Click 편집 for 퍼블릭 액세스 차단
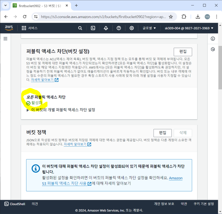This screenshot has height=214, width=222. click(183, 52)
